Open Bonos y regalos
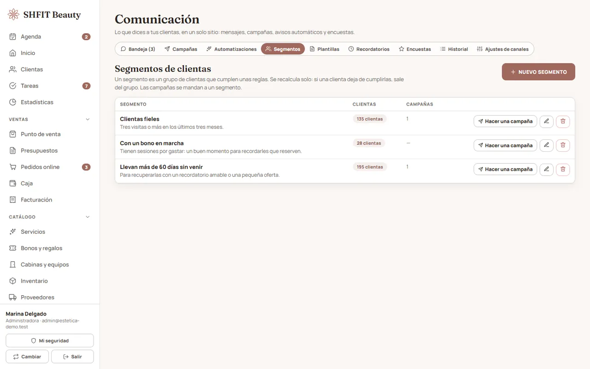This screenshot has height=369, width=590. coord(50,248)
